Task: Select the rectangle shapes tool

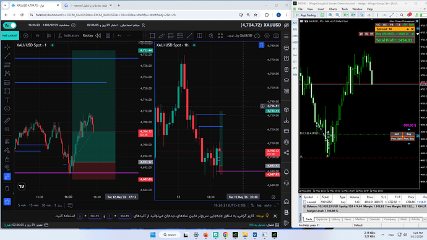Action: coord(7,91)
